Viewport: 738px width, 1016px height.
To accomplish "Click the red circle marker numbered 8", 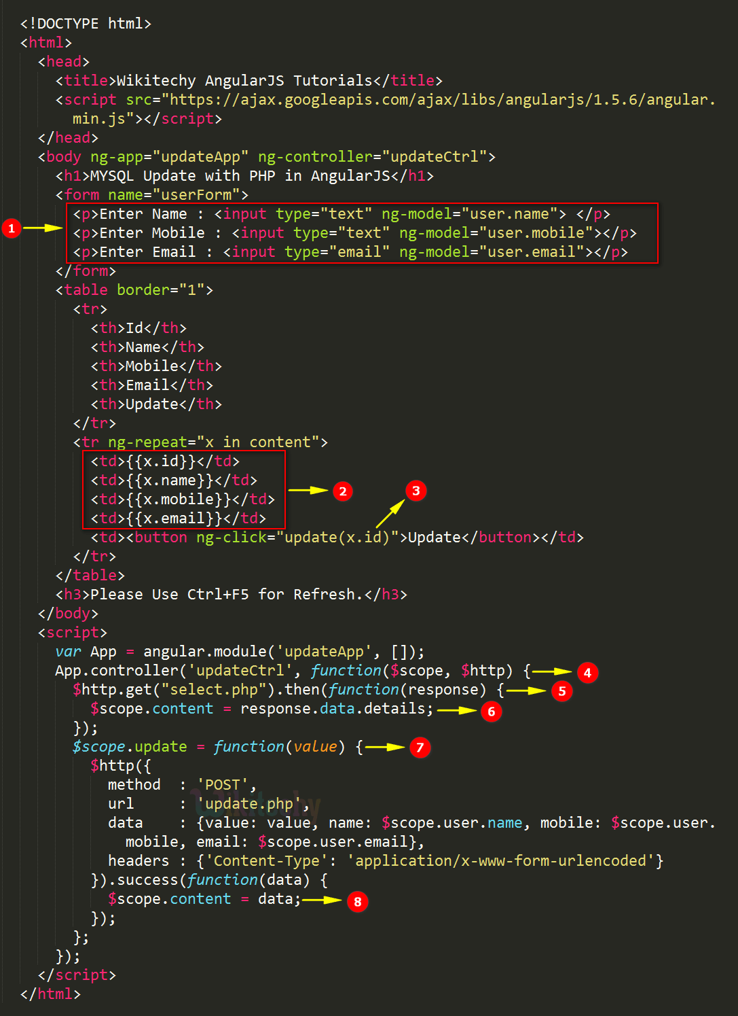I will (x=357, y=902).
